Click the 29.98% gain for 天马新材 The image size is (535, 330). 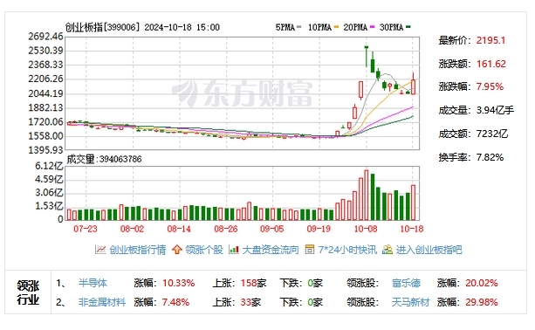click(482, 302)
